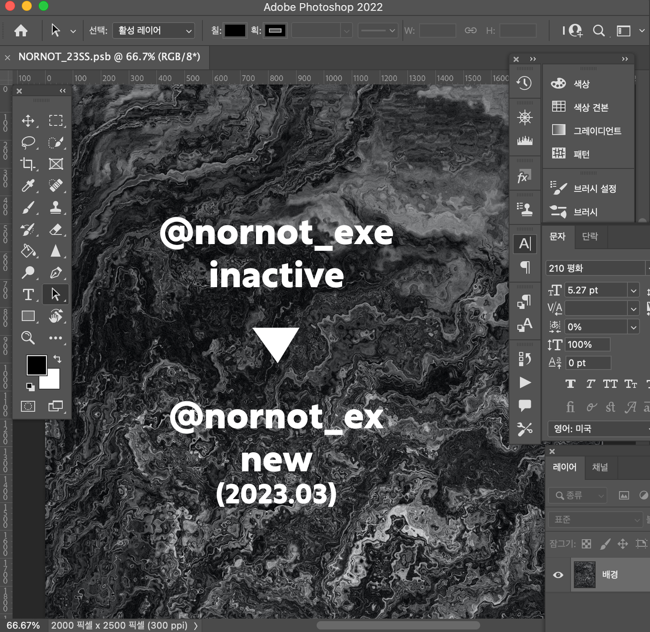Expand the font size dropdown
Viewport: 650px width, 632px height.
[x=633, y=290]
